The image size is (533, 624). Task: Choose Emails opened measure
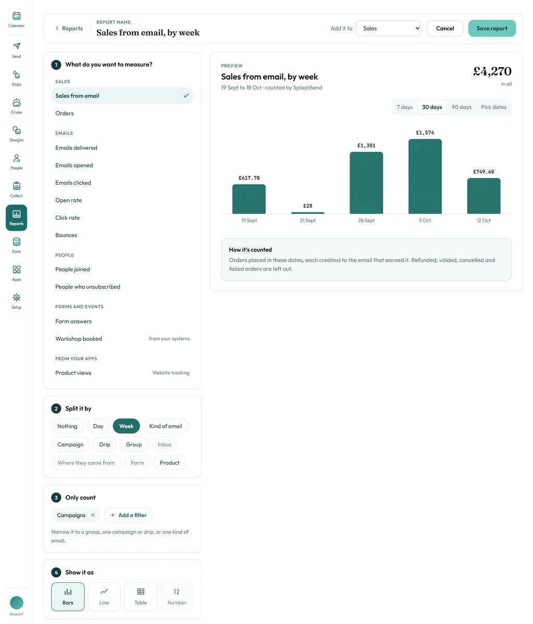[x=122, y=165]
